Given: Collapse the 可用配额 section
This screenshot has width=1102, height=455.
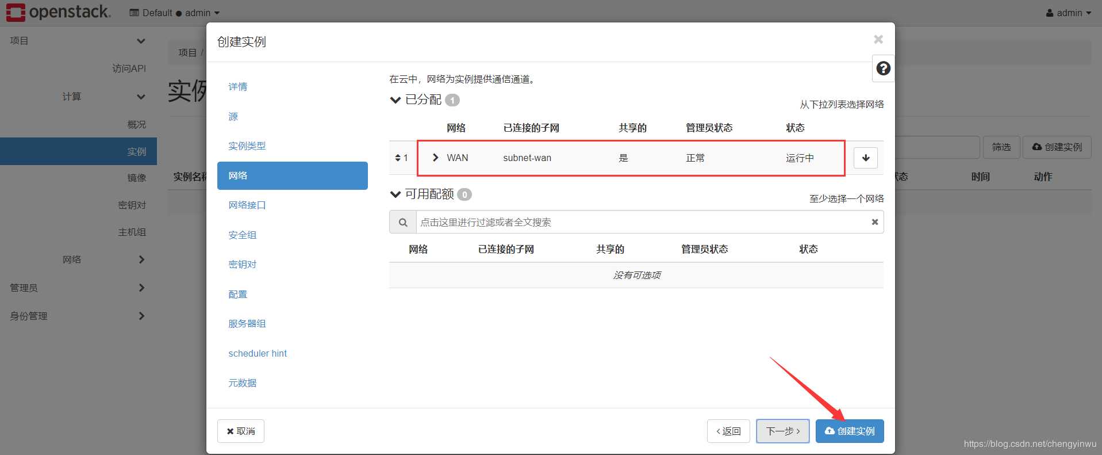Looking at the screenshot, I should pyautogui.click(x=396, y=194).
